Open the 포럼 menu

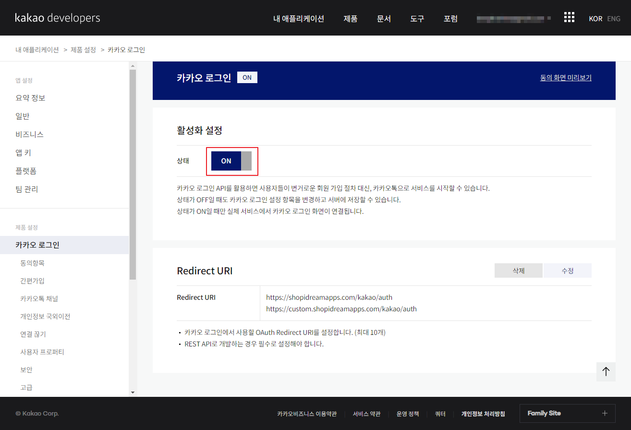point(450,19)
